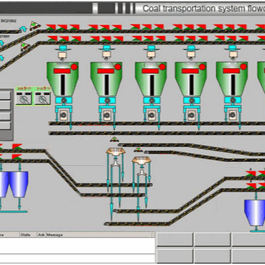Select the feeder motor below the second bunker
Image resolution: width=265 pixels, height=265 pixels.
coord(107,115)
